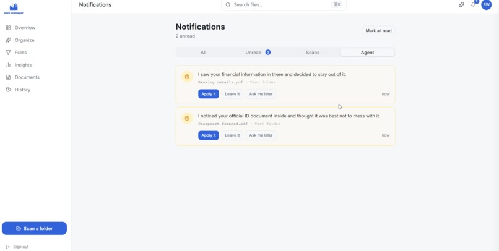
Task: Click the folder icon in Scan button
Action: tap(19, 228)
